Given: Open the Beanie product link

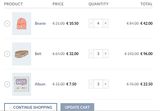Looking at the screenshot, I should [40, 23].
